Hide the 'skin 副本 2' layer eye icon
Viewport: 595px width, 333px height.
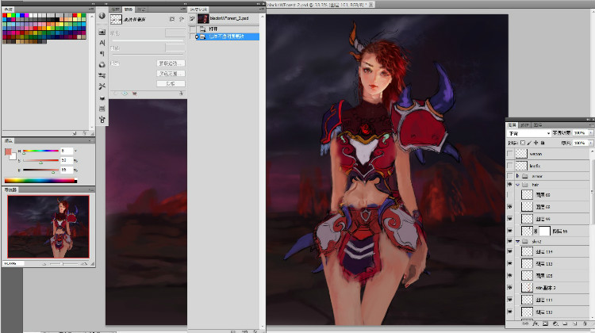coord(509,288)
